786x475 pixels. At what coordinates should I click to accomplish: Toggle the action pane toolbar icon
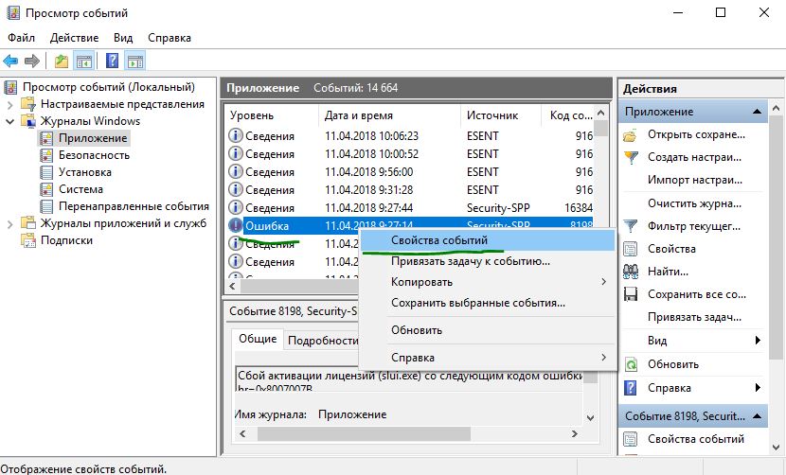pos(135,62)
